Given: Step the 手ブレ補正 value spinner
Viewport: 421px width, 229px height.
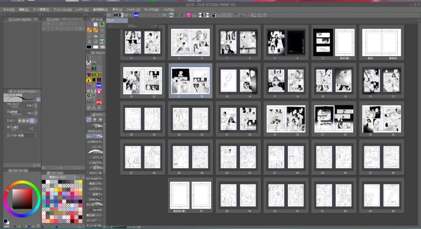Looking at the screenshot, I should pyautogui.click(x=33, y=129).
